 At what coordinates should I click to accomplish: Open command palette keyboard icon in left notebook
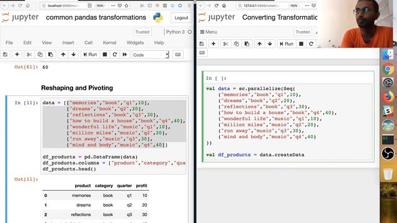[178, 55]
